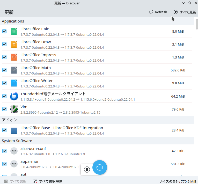
Task: Click the 9.8 MiB size for Writer
Action: 178,83
